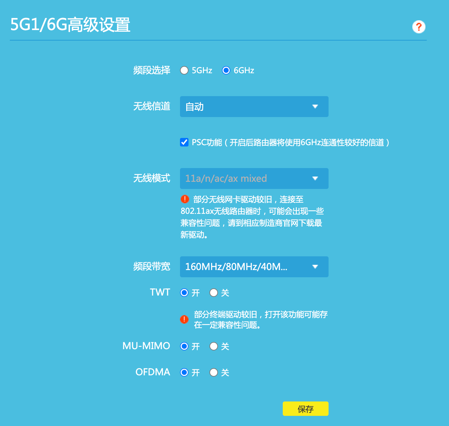The width and height of the screenshot is (449, 426).
Task: Open the help question mark icon
Action: 419,27
